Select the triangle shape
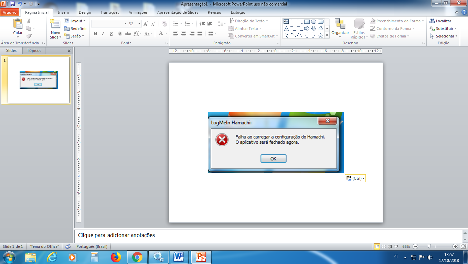The height and width of the screenshot is (264, 468). coord(286,29)
